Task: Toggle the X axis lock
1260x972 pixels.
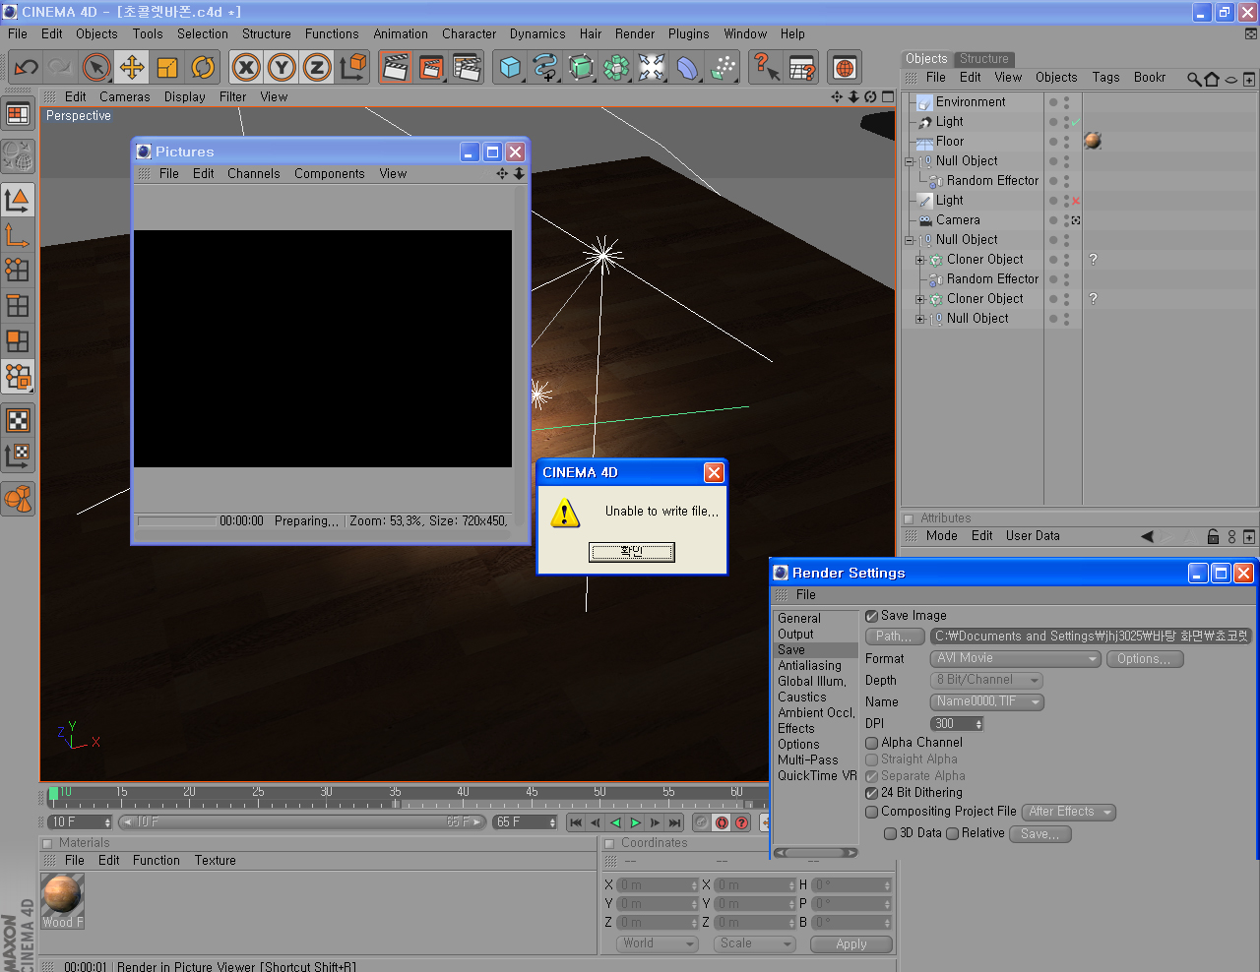Action: pyautogui.click(x=246, y=67)
